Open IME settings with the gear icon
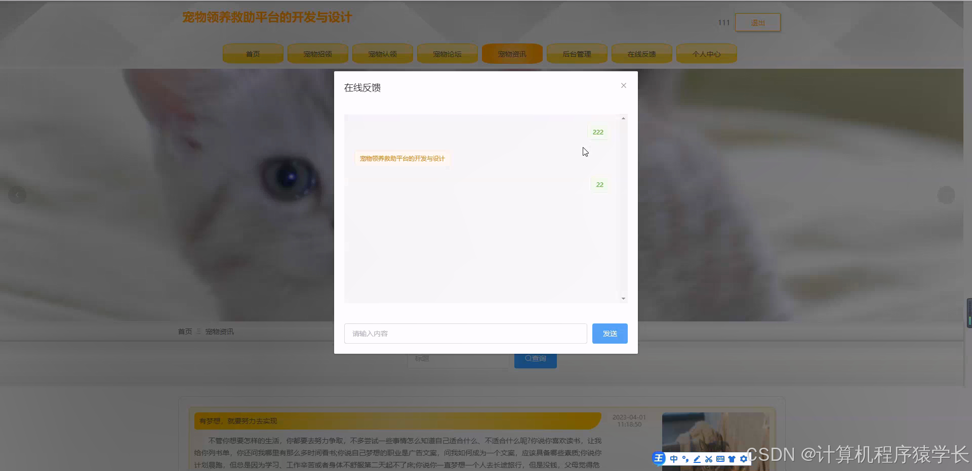Screen dimensions: 972x471 (x=743, y=458)
